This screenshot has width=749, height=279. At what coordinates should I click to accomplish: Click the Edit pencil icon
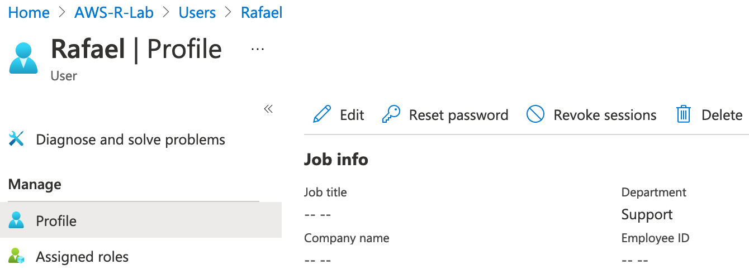pyautogui.click(x=322, y=114)
